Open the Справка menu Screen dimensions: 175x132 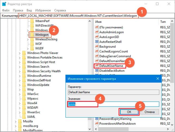click(60, 10)
